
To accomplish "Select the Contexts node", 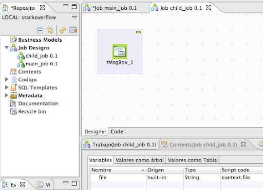I will [x=30, y=72].
